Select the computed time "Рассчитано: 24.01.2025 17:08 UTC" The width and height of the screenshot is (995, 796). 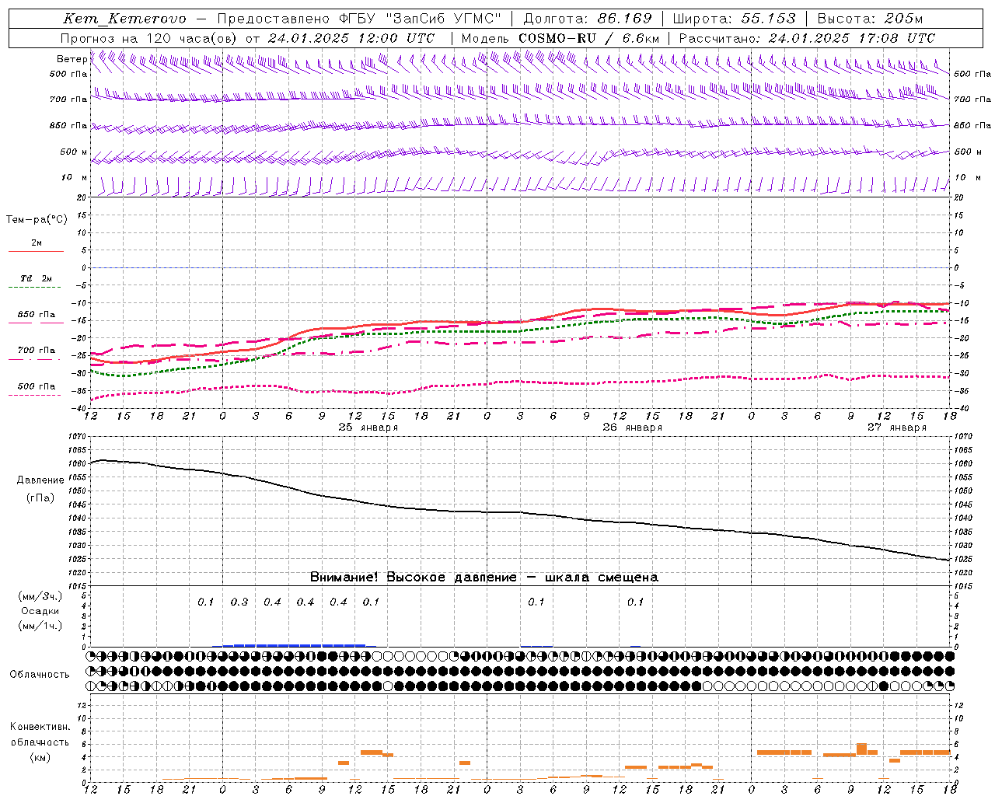pos(807,38)
